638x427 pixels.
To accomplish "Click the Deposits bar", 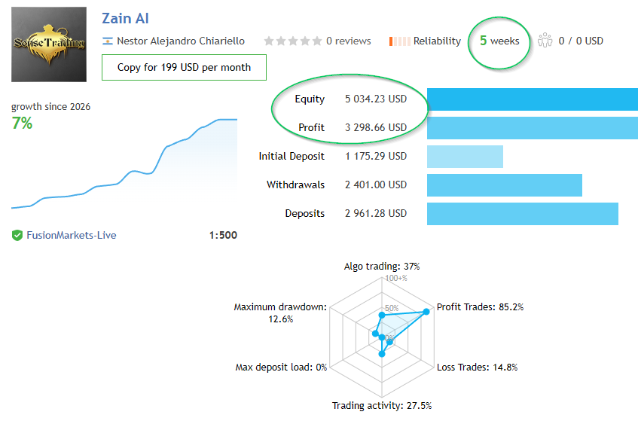I will [522, 214].
